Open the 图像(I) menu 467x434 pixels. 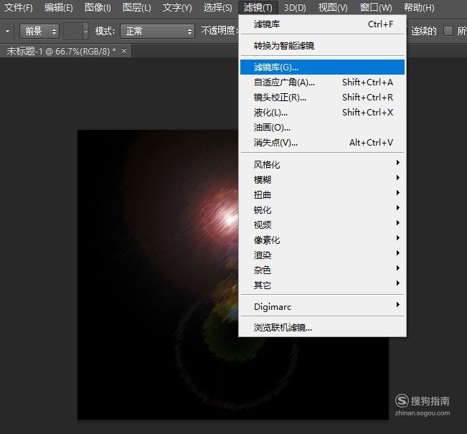pos(98,7)
